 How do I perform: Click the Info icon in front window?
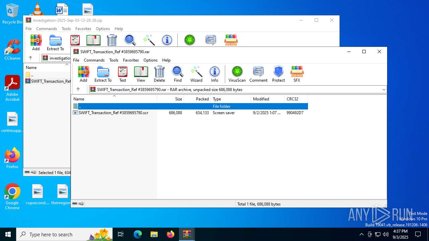pos(214,74)
